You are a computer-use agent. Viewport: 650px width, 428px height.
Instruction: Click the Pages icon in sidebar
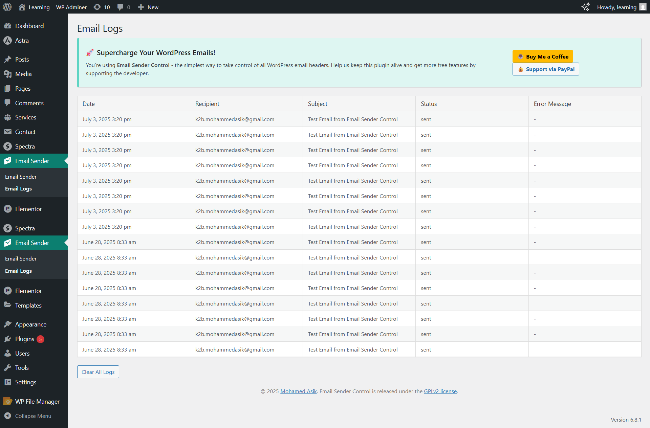[x=7, y=89]
